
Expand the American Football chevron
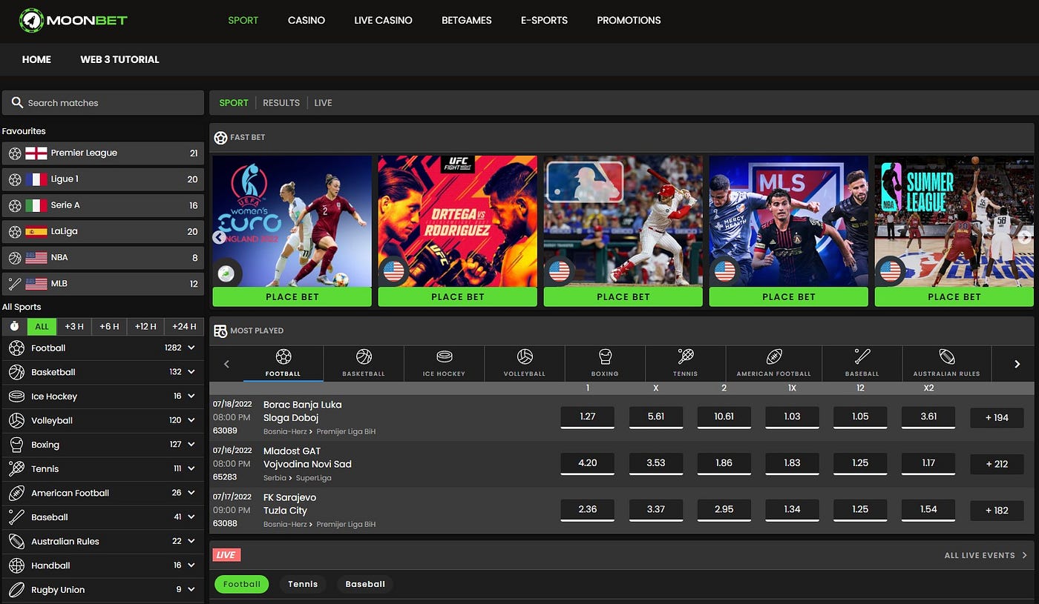tap(191, 493)
